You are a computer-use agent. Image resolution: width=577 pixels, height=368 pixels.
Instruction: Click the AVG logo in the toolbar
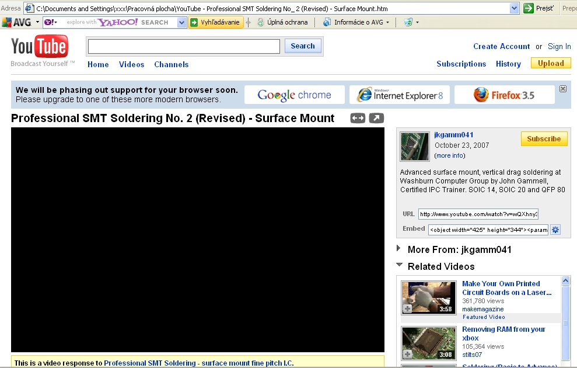click(16, 22)
